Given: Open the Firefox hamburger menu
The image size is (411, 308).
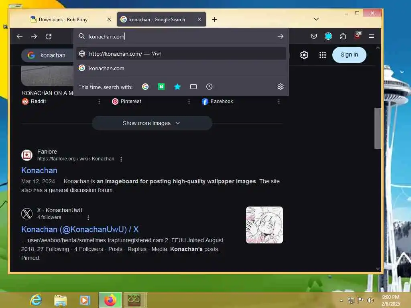Looking at the screenshot, I should click(371, 36).
